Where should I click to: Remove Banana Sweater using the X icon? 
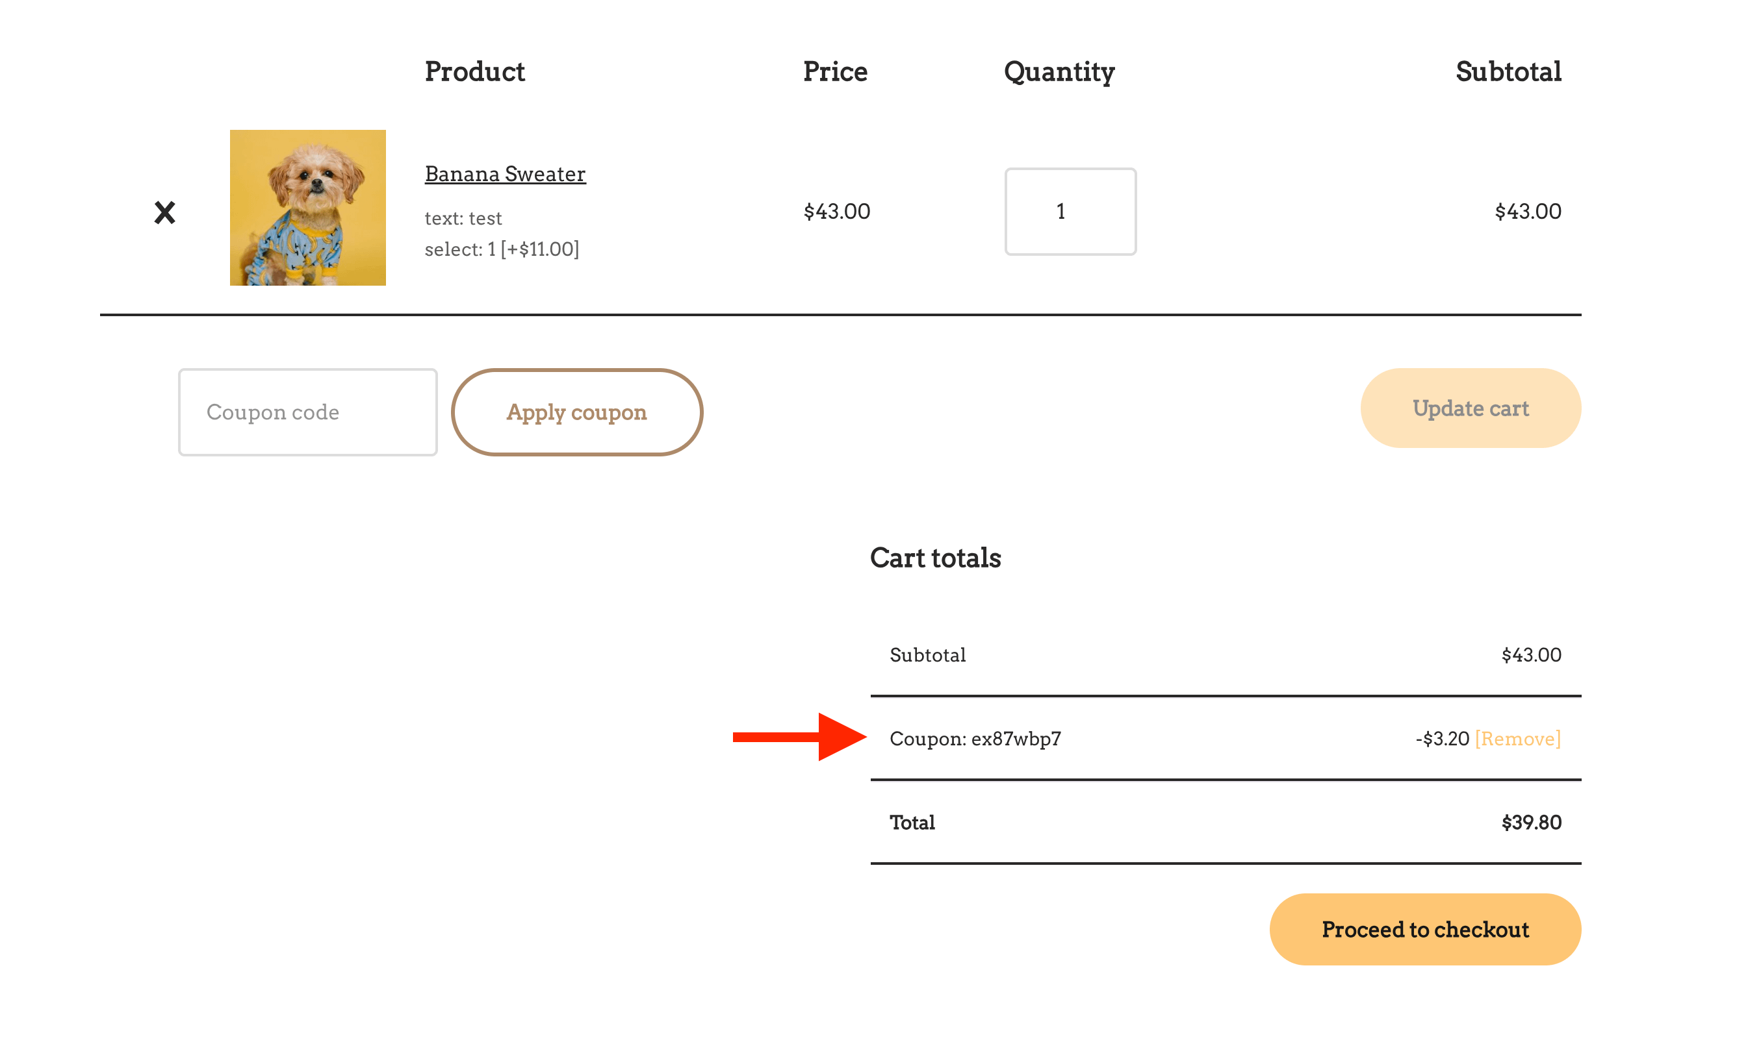click(165, 212)
